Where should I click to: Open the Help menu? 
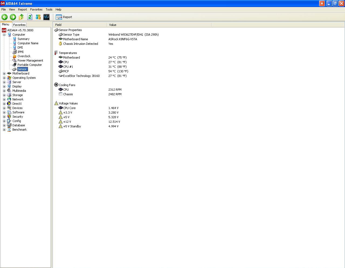pos(58,9)
